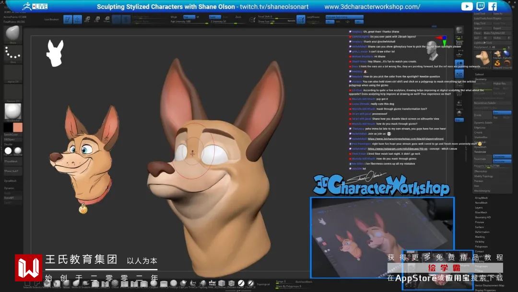
Task: Open the Polygroups section
Action: coord(481,247)
